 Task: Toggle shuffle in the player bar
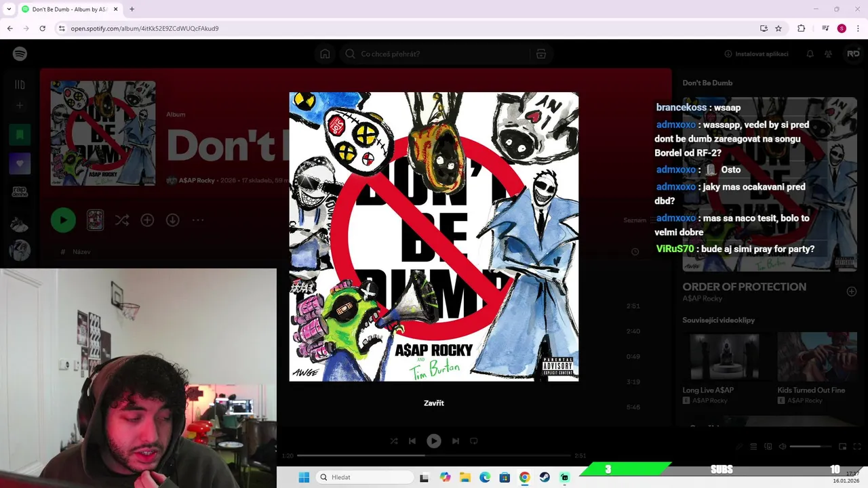394,441
